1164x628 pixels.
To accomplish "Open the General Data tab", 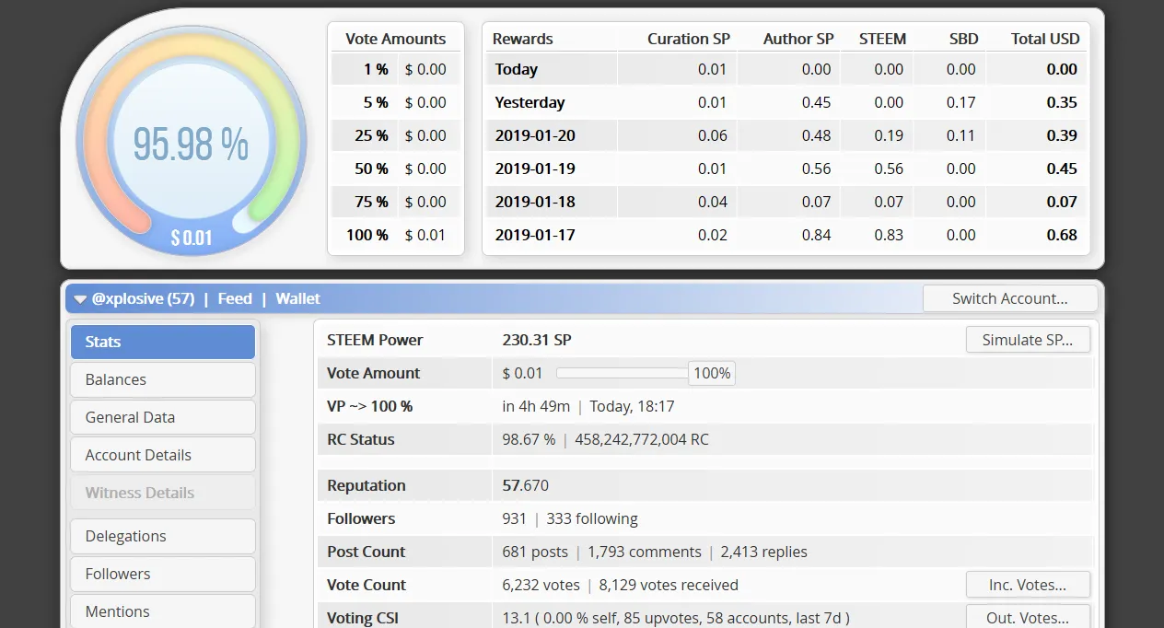I will [163, 417].
